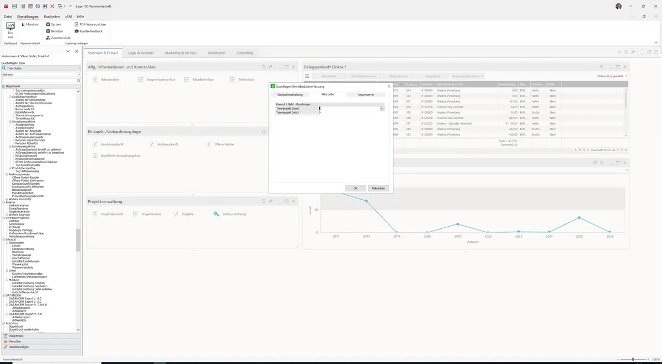The image size is (662, 364).
Task: Switch to the Stempelverarbeitung tab
Action: click(290, 95)
